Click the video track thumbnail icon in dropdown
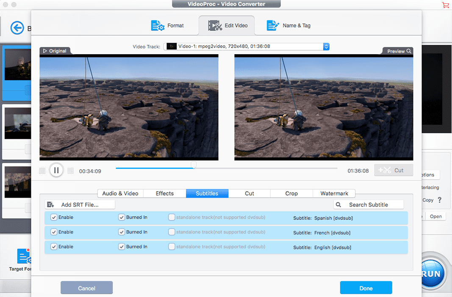The width and height of the screenshot is (452, 297). pos(172,47)
